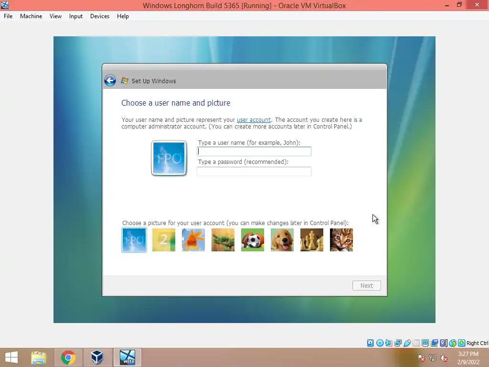Click the Windows flag icon beside Set Up Windows
This screenshot has height=367, width=489.
pos(125,81)
